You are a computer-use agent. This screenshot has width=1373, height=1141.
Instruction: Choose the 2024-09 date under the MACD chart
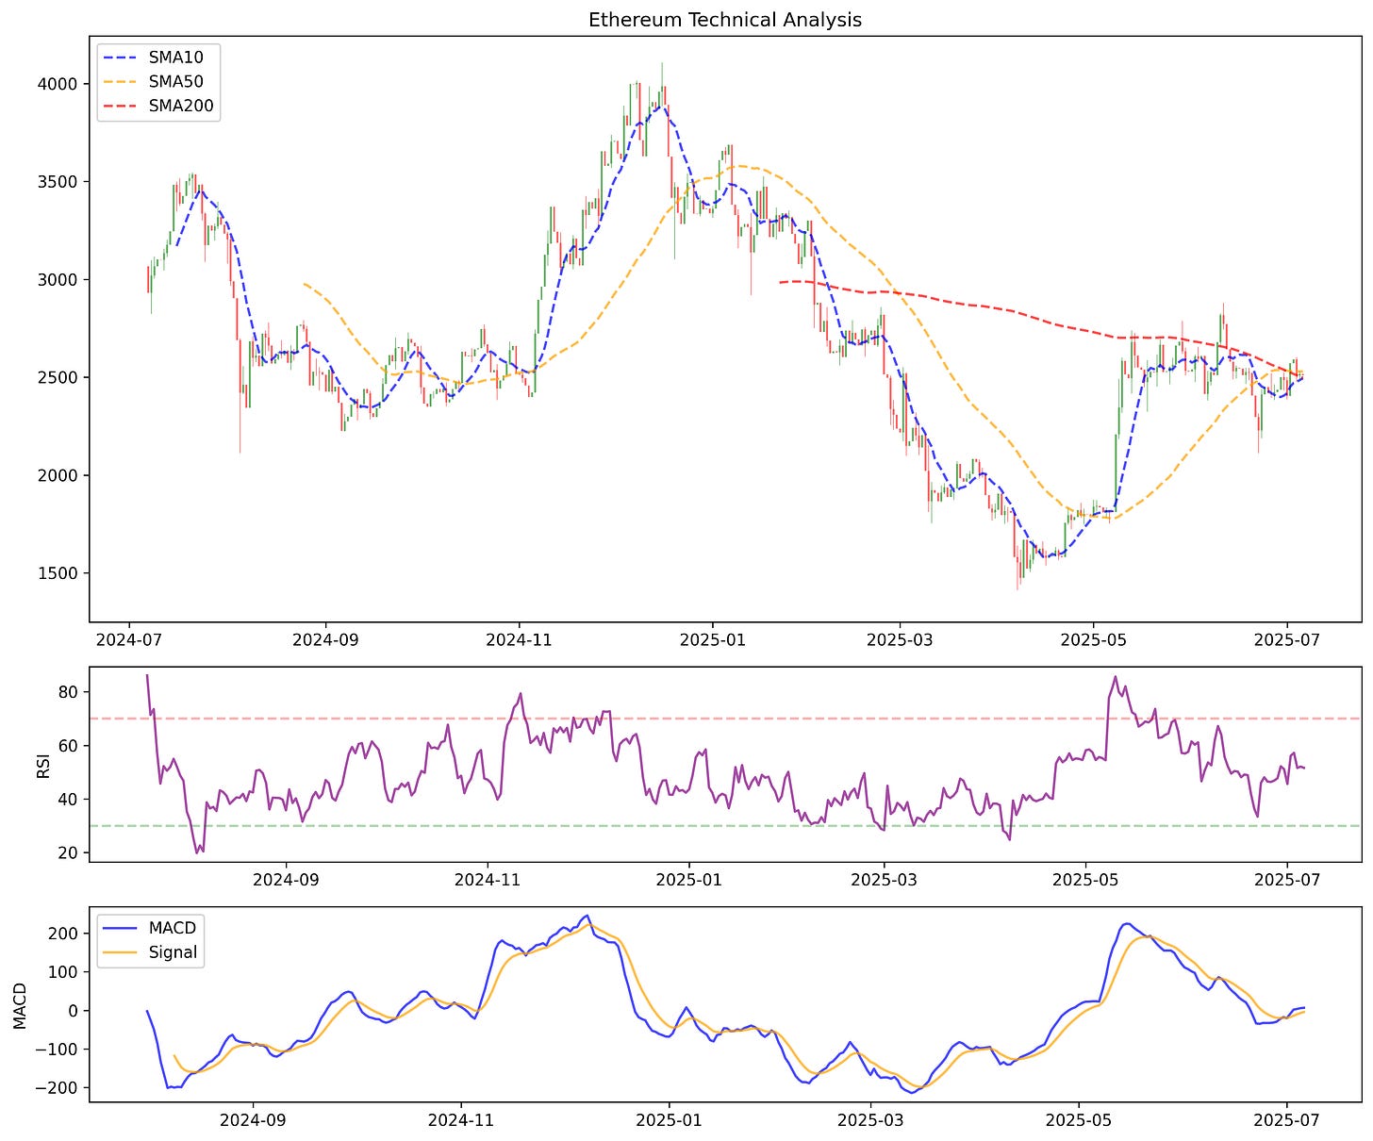(253, 1119)
